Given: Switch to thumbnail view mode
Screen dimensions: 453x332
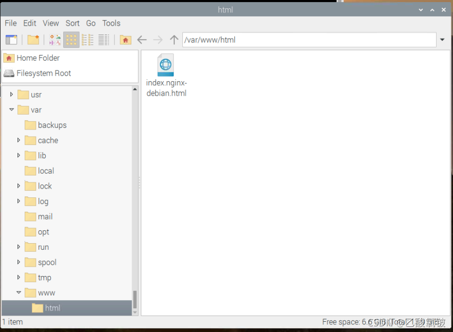Looking at the screenshot, I should (x=55, y=40).
